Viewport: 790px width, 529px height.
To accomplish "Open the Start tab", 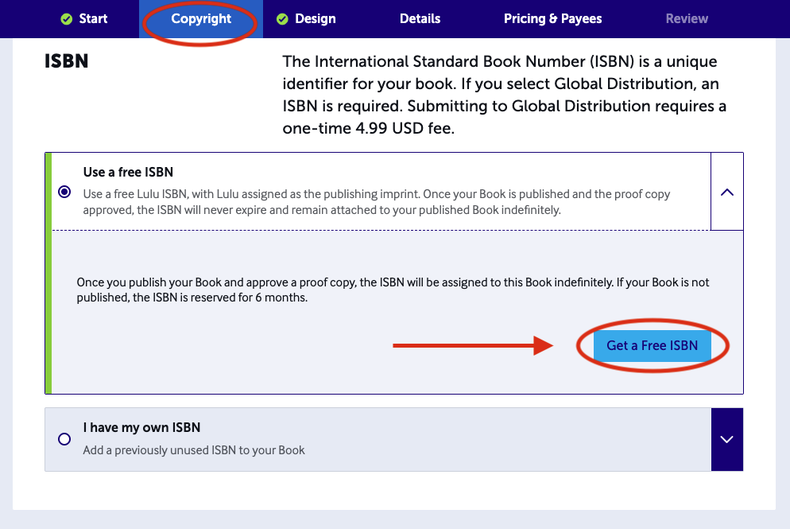I will pos(93,18).
